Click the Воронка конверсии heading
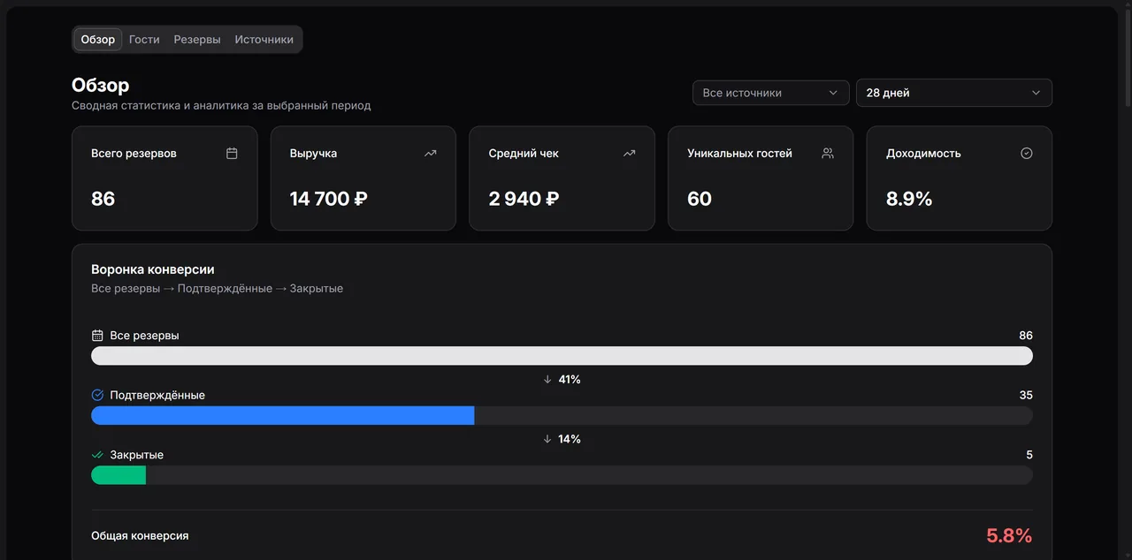The width and height of the screenshot is (1132, 560). [x=153, y=269]
